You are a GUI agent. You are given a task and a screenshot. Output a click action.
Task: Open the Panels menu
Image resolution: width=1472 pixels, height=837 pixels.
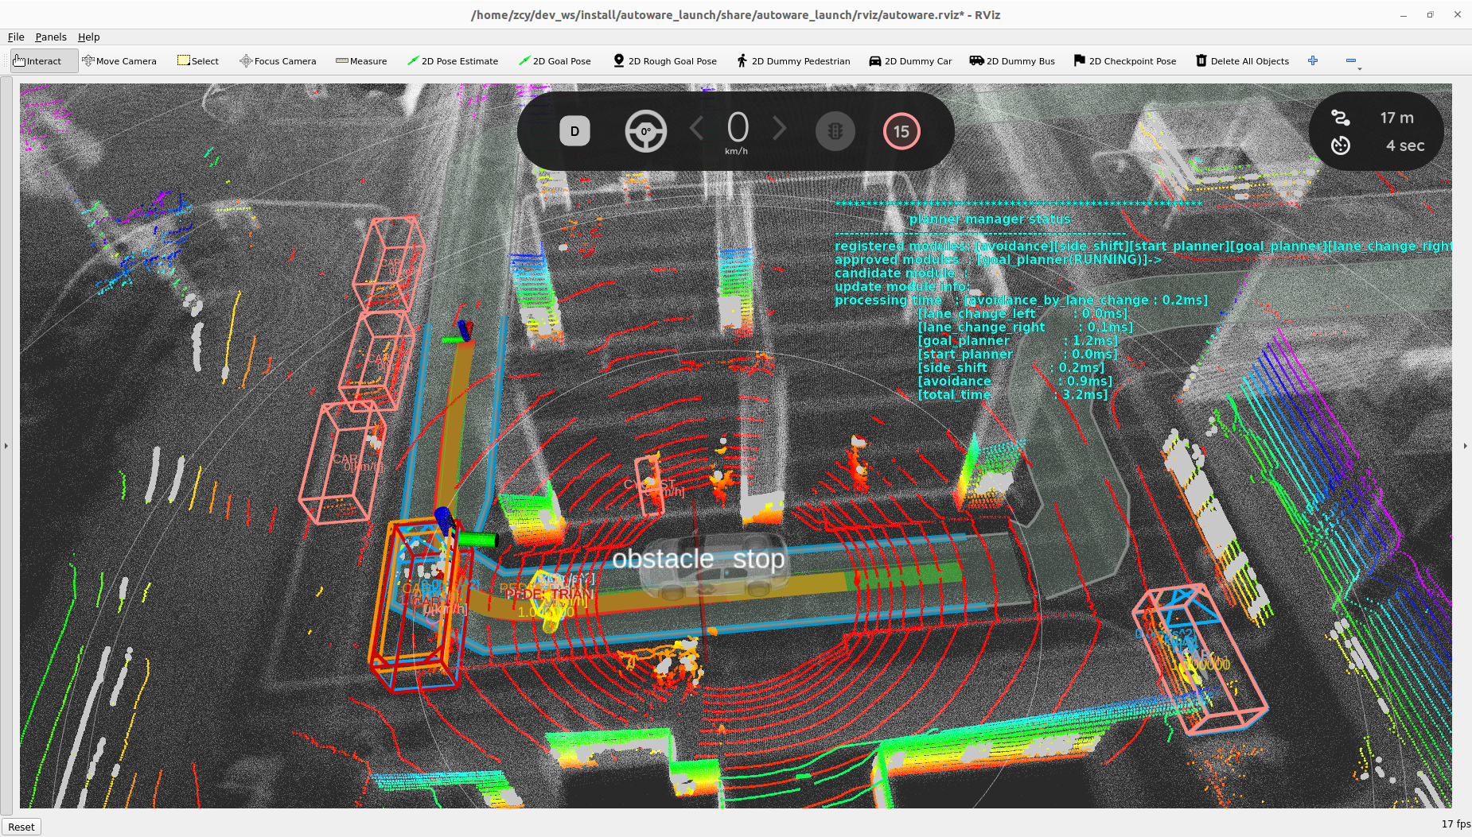click(x=51, y=37)
